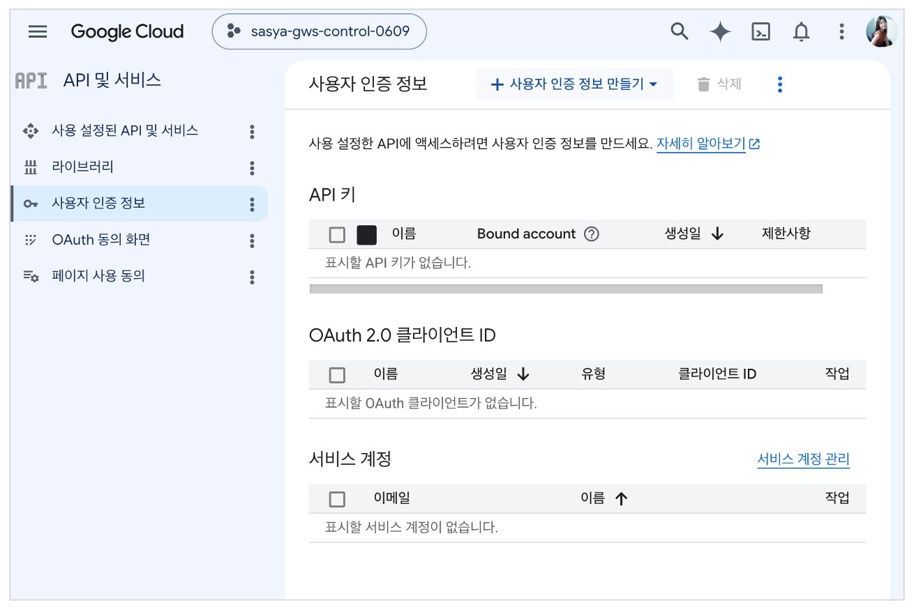Click the API 및 서비스 sidebar heading
This screenshot has height=612, width=914.
pyautogui.click(x=112, y=80)
